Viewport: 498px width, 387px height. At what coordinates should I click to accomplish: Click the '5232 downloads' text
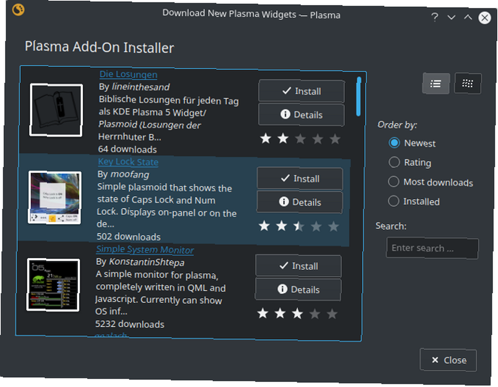(129, 324)
